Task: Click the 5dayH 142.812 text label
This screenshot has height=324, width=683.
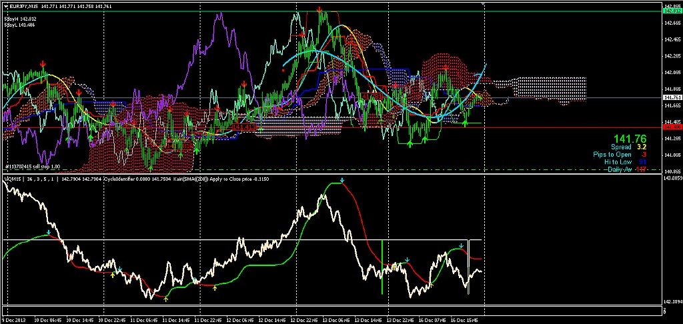Action: pyautogui.click(x=21, y=19)
